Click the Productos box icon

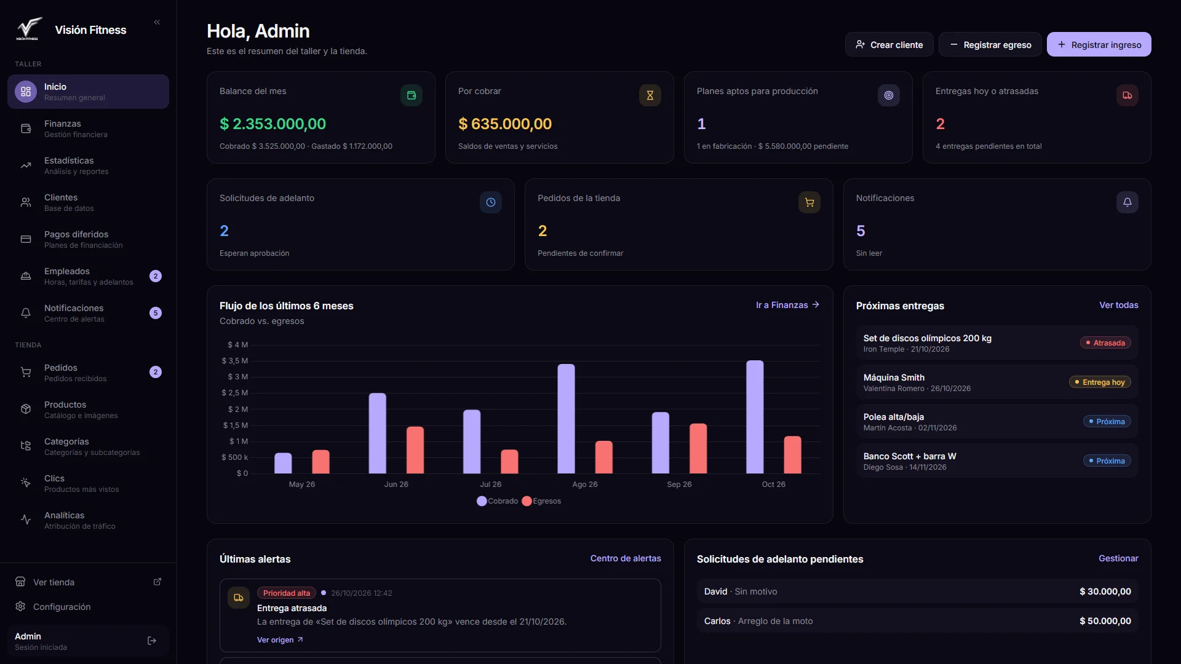coord(26,409)
